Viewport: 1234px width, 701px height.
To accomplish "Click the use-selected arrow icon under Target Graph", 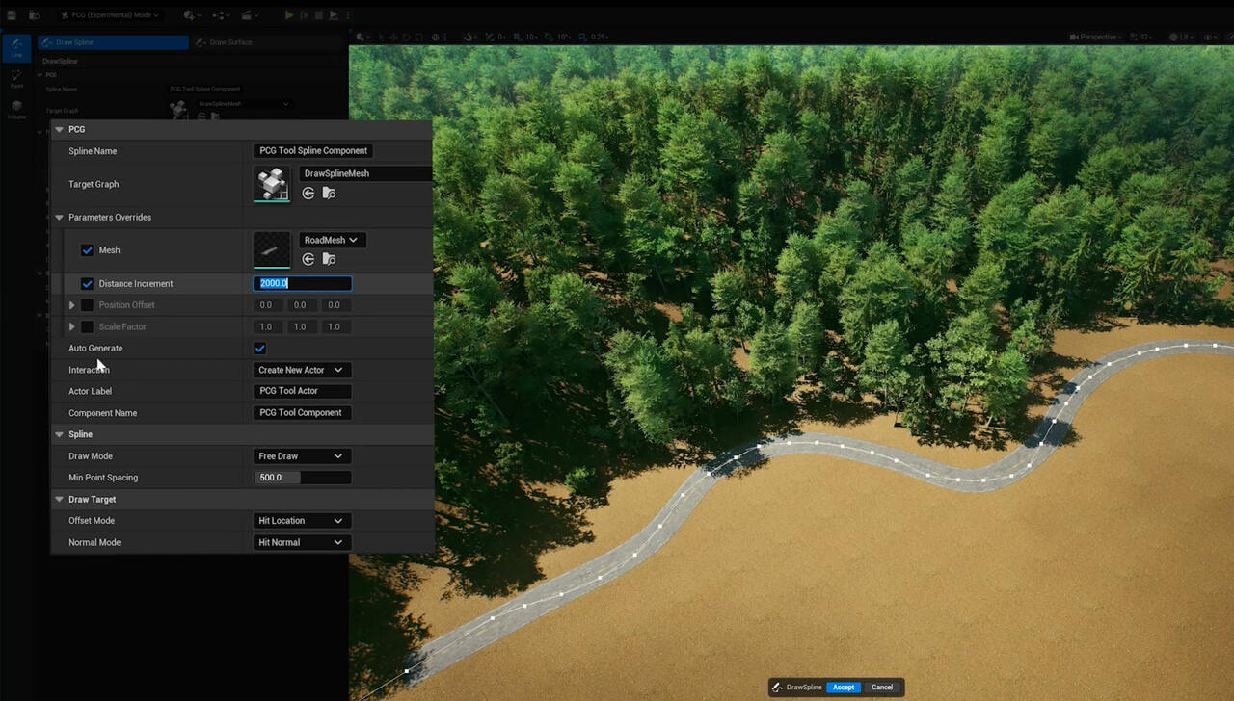I will [x=308, y=194].
